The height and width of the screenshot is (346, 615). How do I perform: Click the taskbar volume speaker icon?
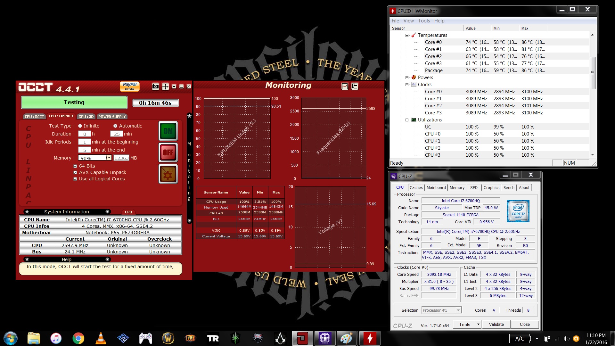pos(566,339)
